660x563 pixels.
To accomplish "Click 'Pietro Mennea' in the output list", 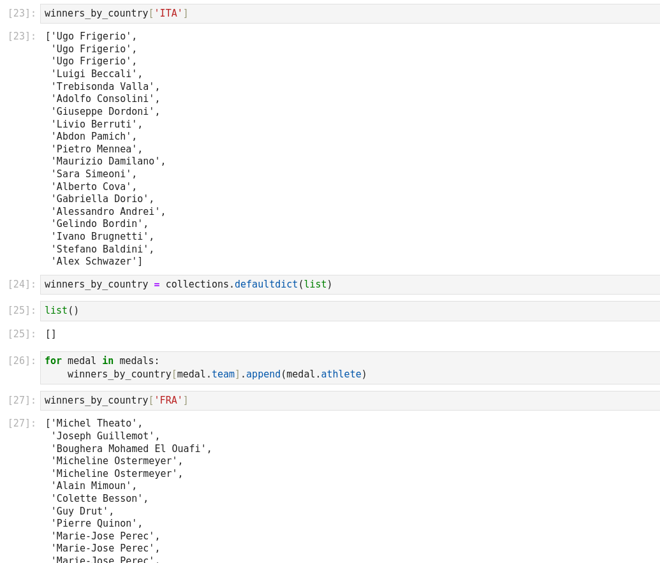I will point(96,149).
